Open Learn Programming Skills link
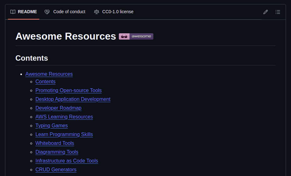This screenshot has height=176, width=291. (64, 135)
